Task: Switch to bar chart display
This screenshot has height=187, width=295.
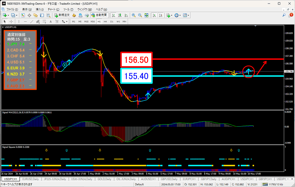Action: [x=113, y=15]
